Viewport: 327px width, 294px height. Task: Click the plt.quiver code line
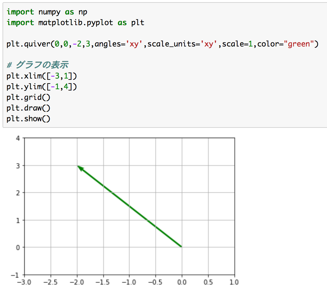(163, 44)
